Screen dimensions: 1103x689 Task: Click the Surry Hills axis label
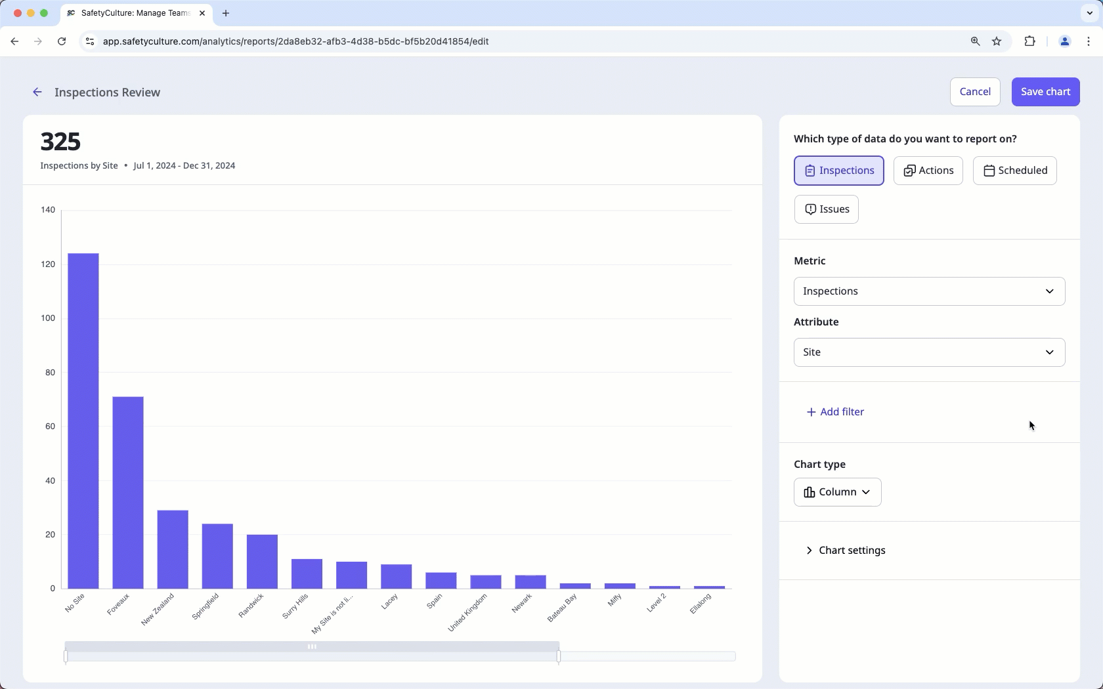295,606
